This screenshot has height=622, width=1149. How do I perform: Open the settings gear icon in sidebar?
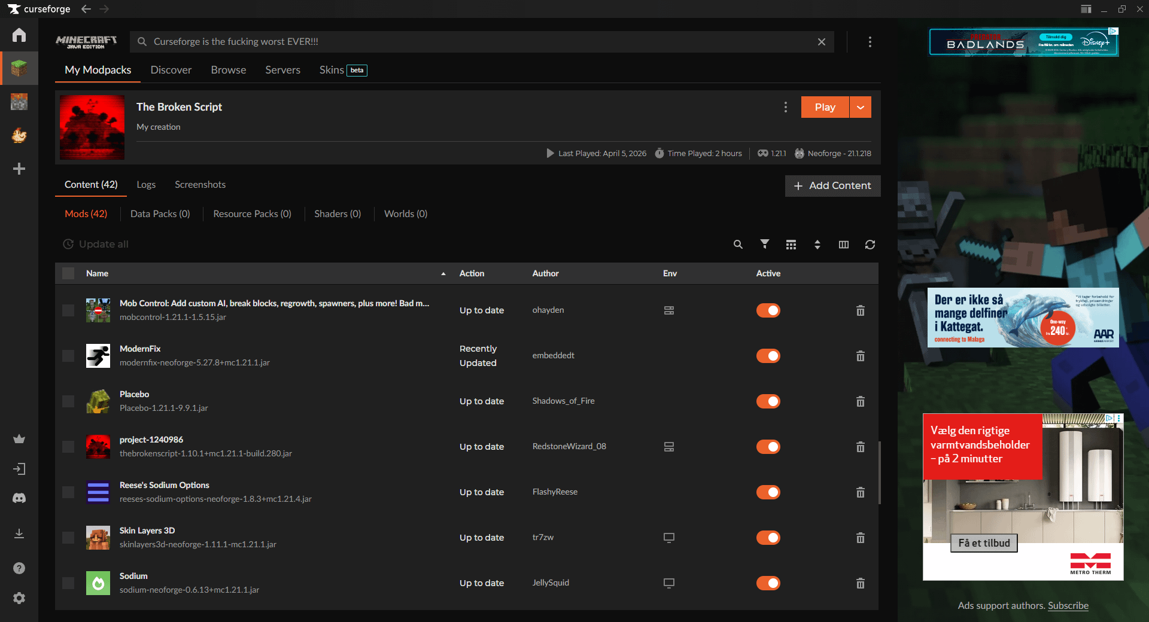pos(19,598)
